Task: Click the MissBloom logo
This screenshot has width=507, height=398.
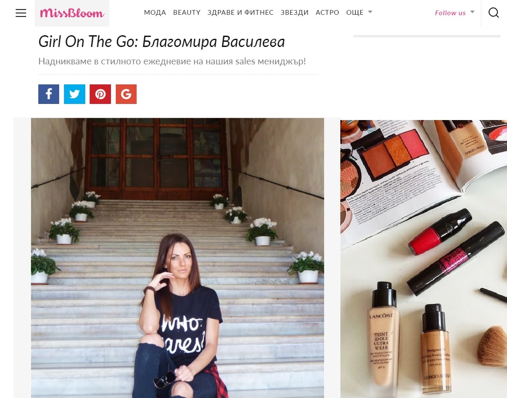Action: coord(72,13)
